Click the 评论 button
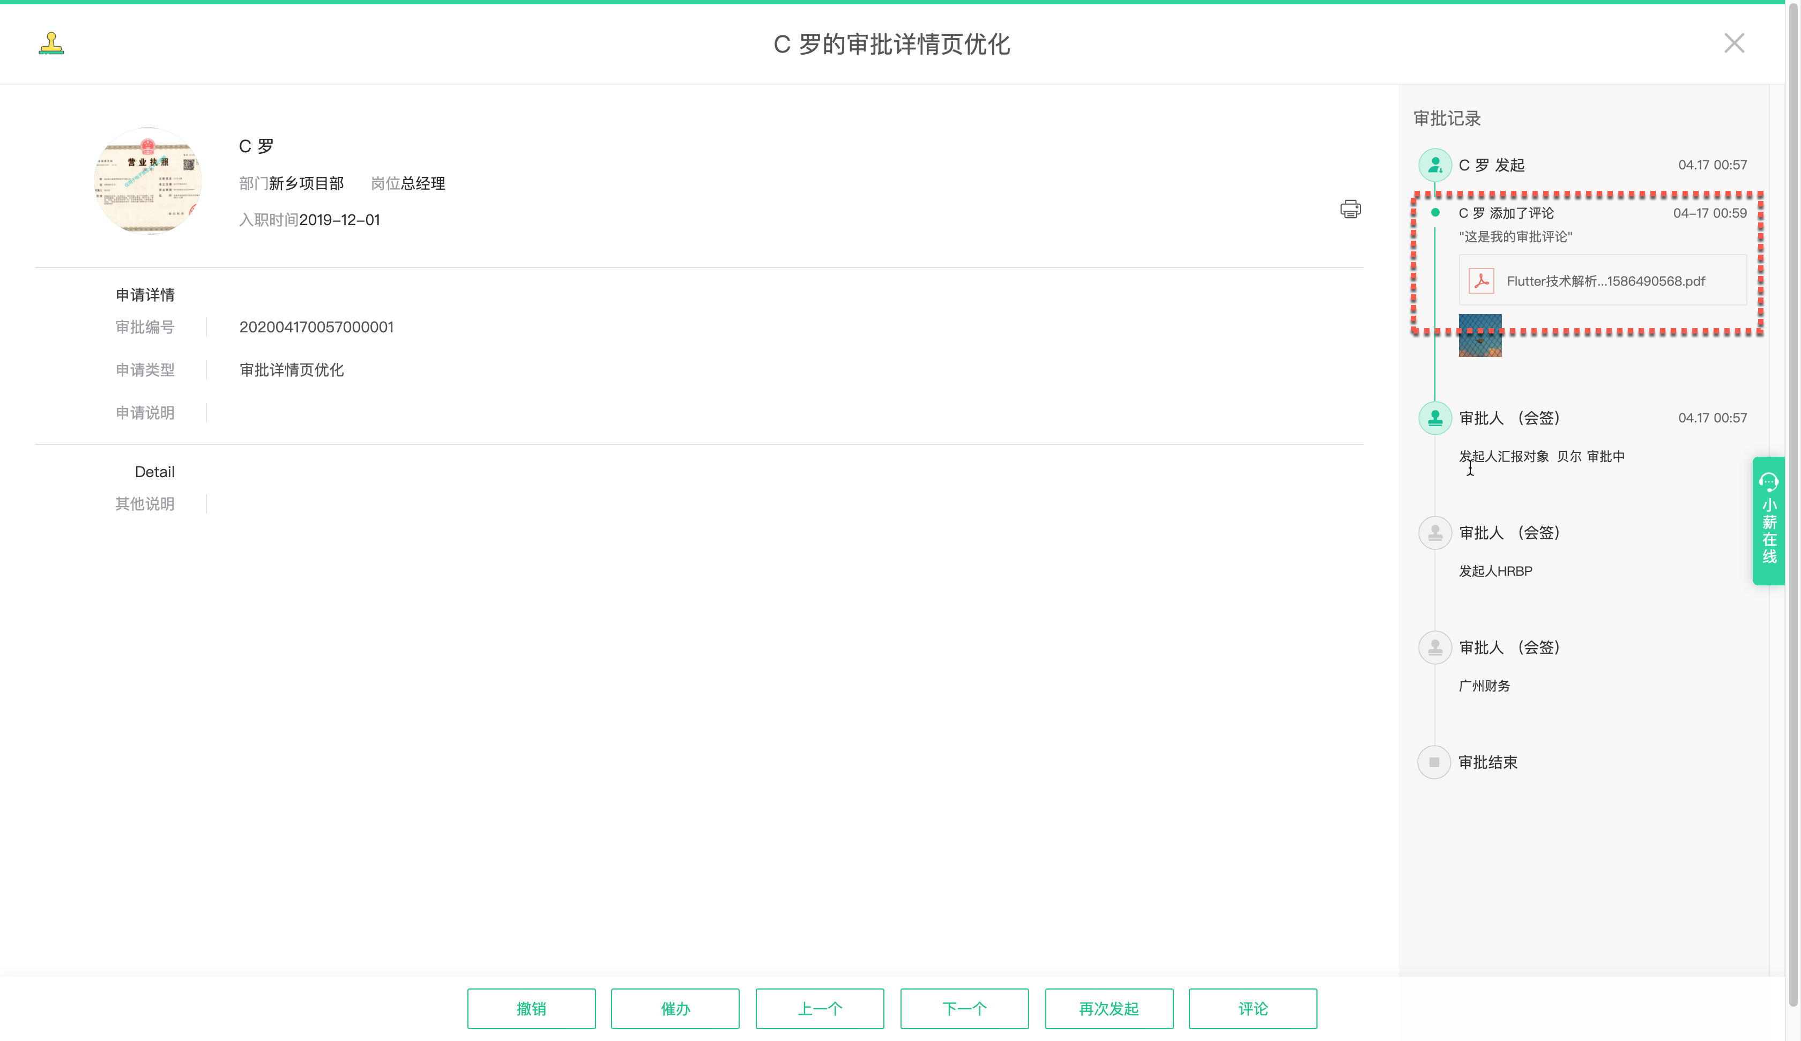 tap(1253, 1008)
